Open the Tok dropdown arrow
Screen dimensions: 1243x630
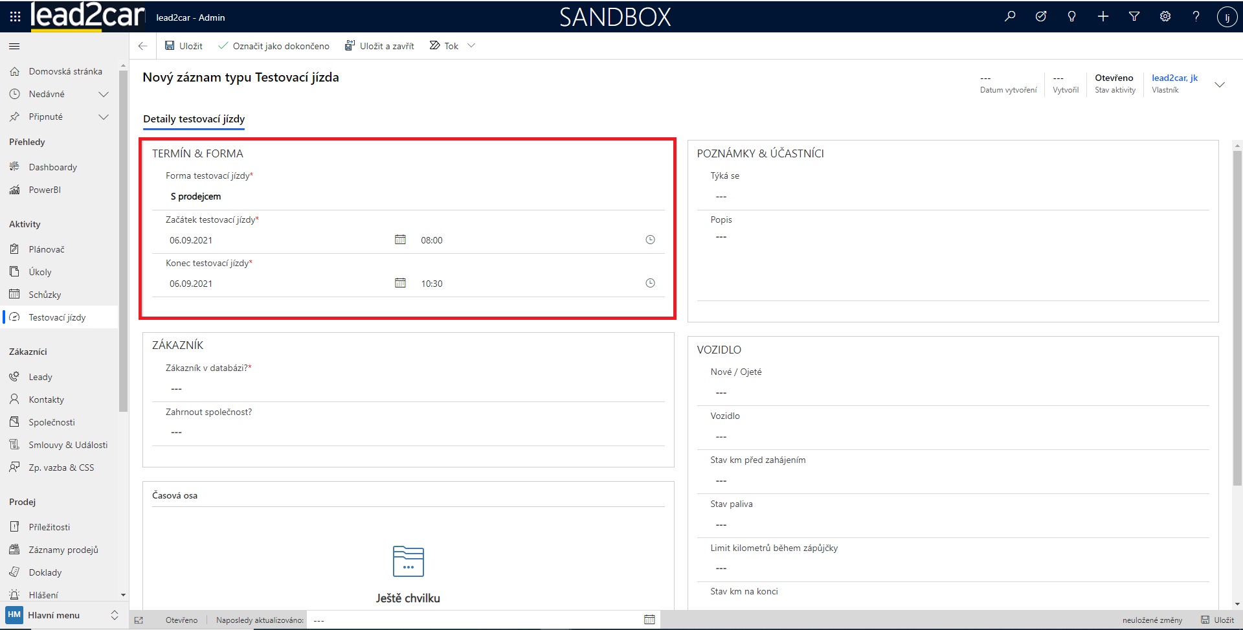click(471, 46)
